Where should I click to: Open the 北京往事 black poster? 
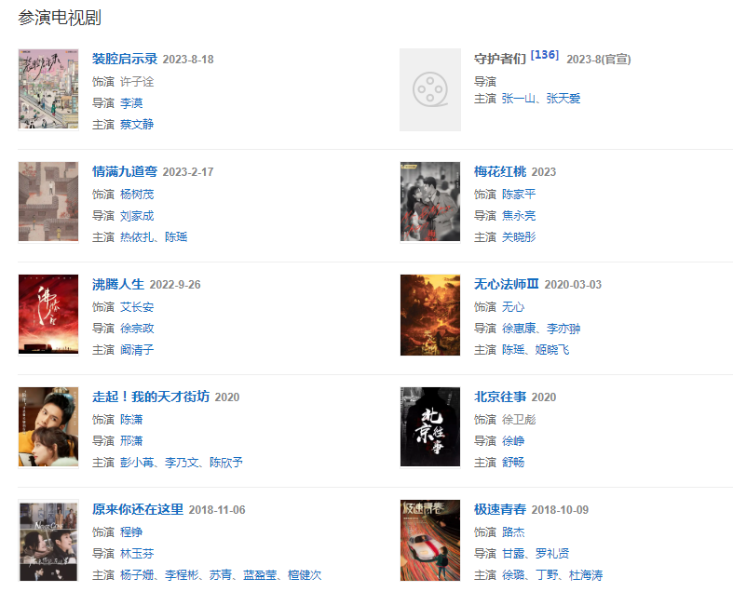click(430, 426)
